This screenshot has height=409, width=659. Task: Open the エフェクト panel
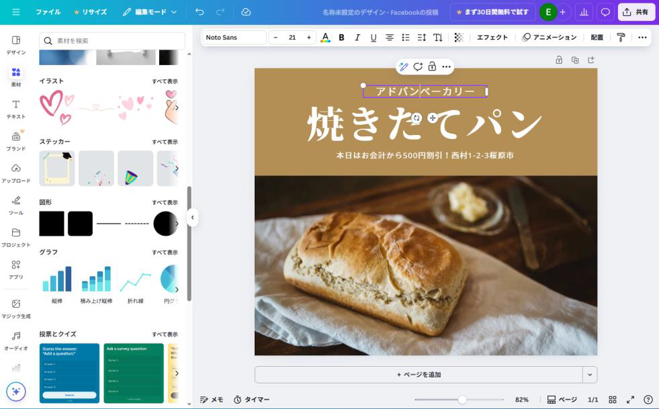(x=492, y=38)
